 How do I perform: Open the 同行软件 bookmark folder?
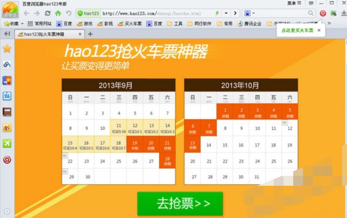tap(199, 23)
